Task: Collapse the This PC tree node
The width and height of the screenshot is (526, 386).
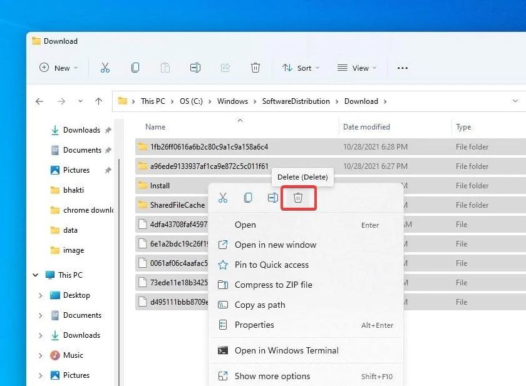Action: coord(35,275)
